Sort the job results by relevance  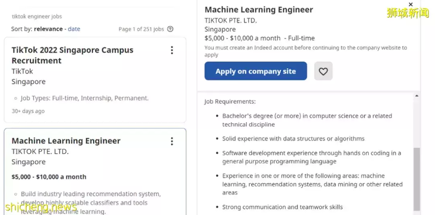click(48, 29)
